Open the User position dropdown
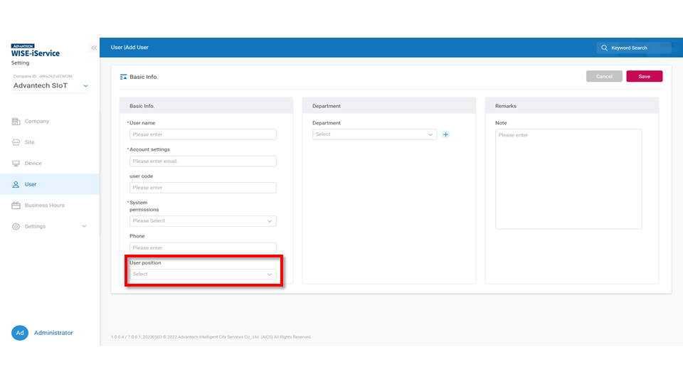The width and height of the screenshot is (683, 384). coord(203,274)
